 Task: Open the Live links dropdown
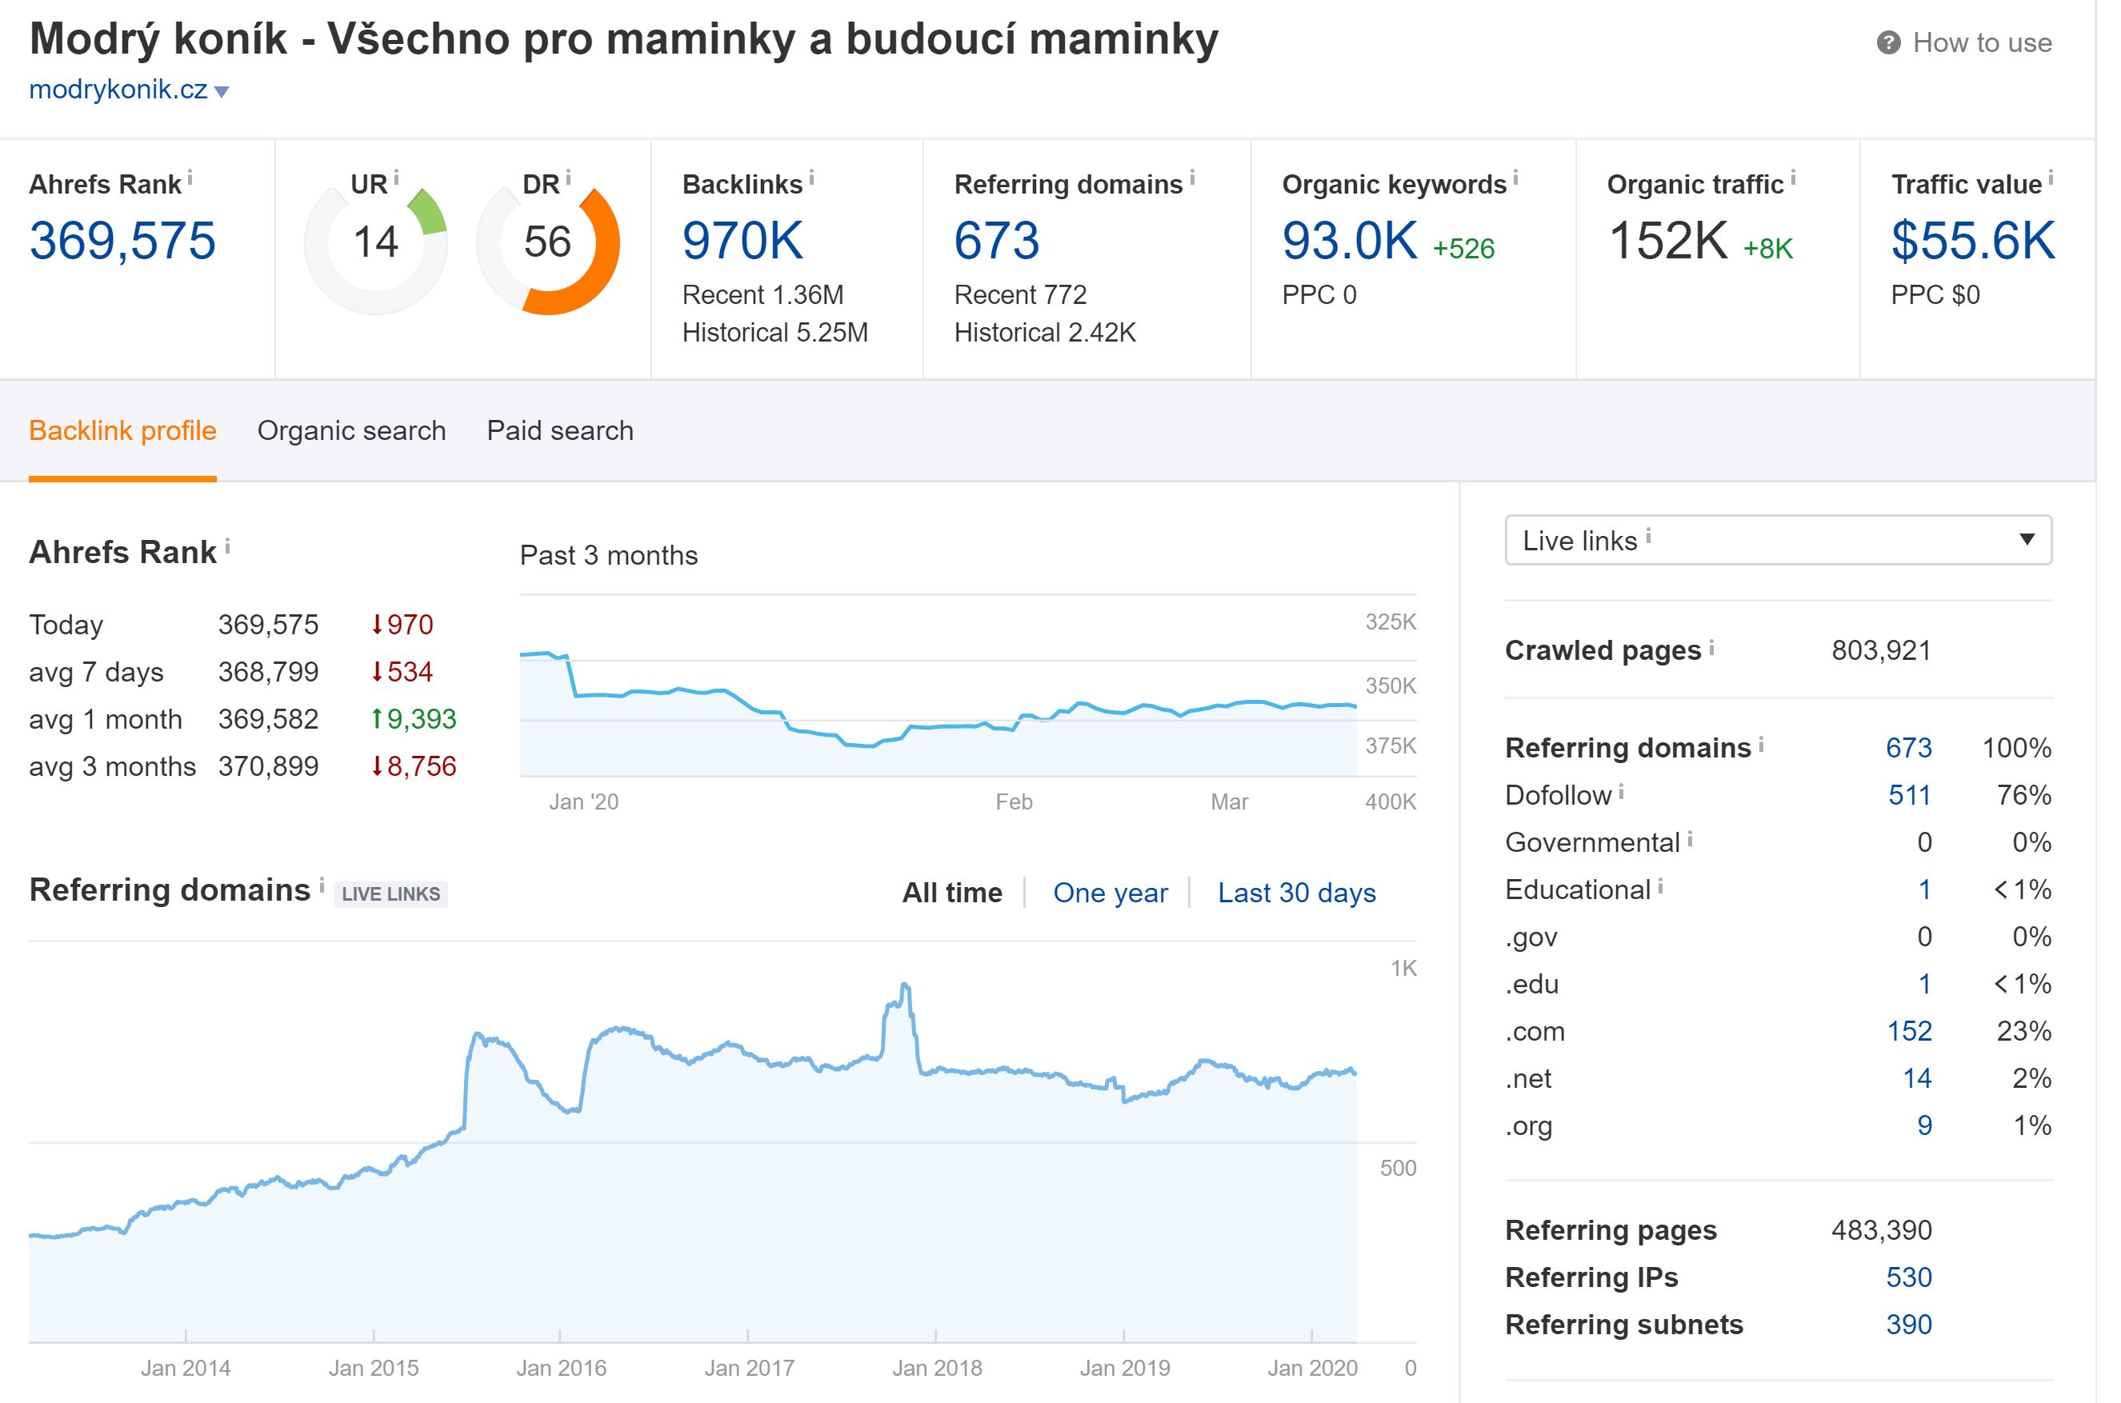(1779, 540)
